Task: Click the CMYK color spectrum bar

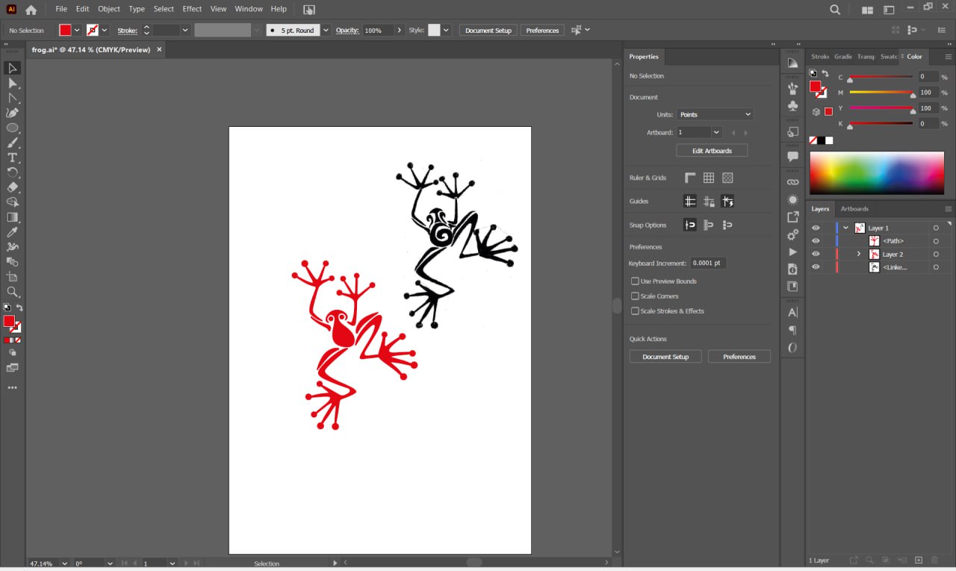Action: 876,173
